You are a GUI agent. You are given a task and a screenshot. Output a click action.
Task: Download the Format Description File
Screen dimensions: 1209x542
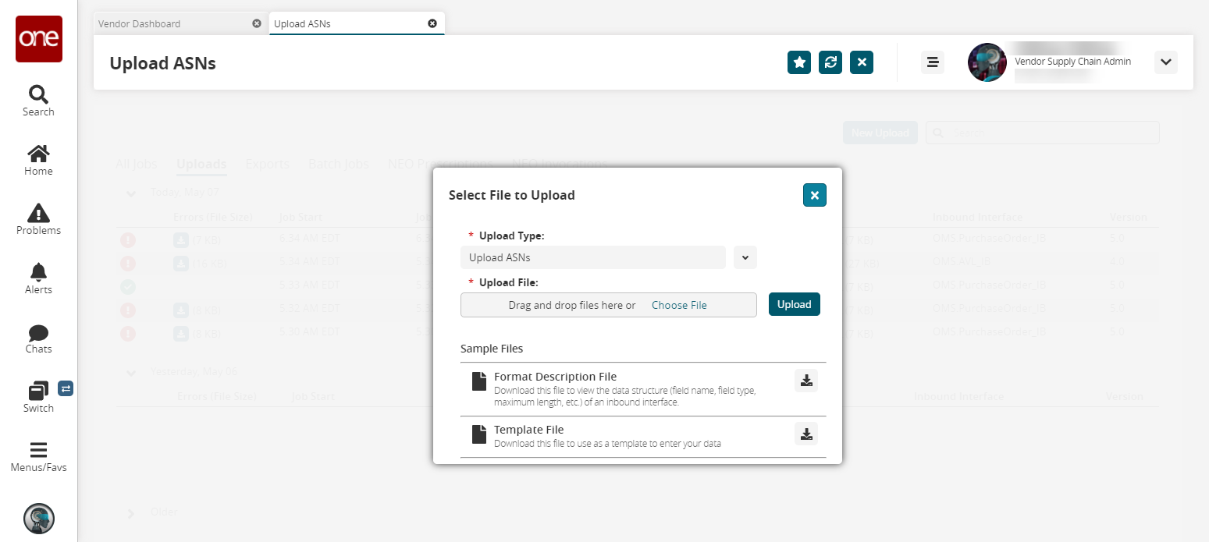806,381
